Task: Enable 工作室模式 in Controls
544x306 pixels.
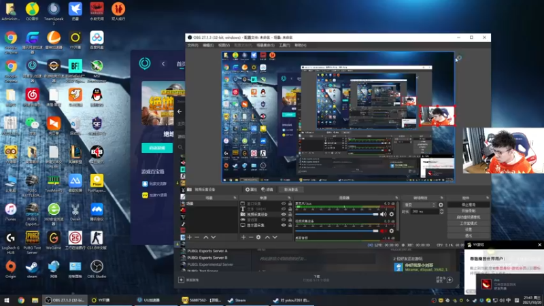Action: pos(469,224)
